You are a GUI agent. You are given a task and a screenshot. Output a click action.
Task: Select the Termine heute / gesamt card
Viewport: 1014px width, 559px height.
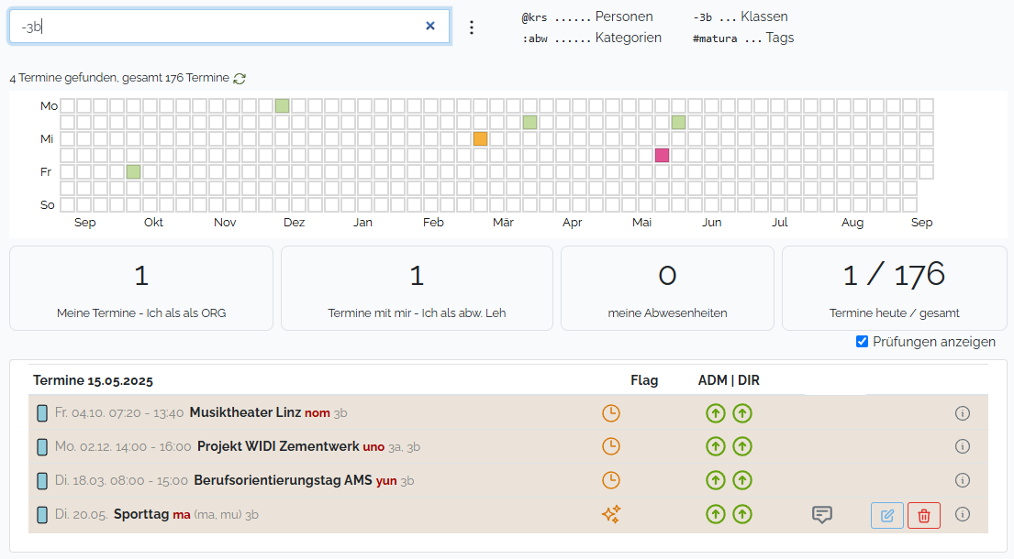(x=894, y=288)
